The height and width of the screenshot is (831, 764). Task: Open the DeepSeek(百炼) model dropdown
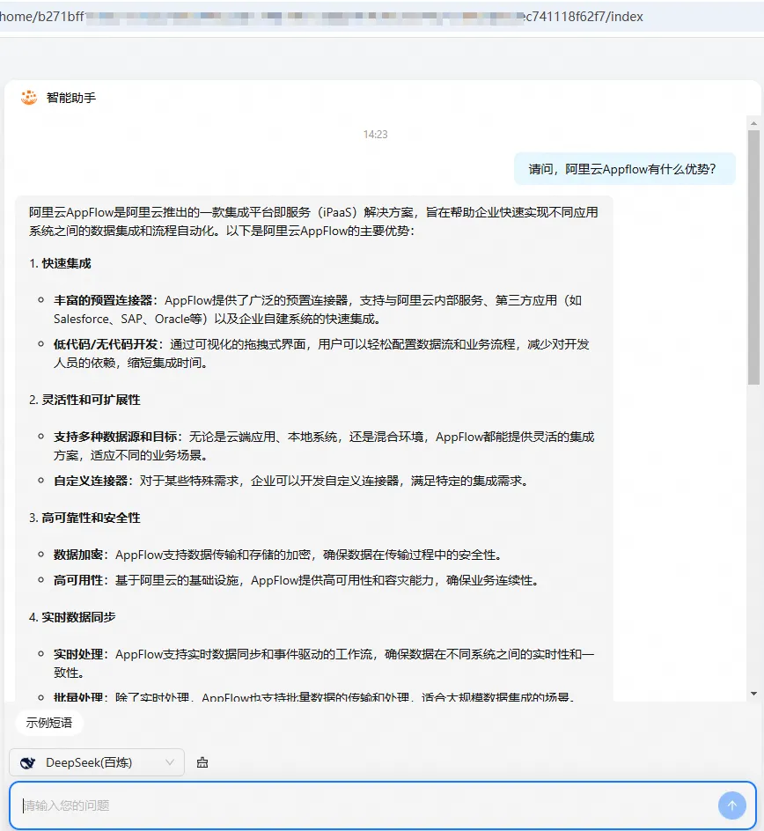pyautogui.click(x=97, y=762)
